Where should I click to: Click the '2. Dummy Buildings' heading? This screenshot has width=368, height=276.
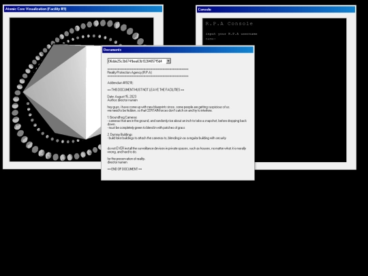(x=120, y=134)
